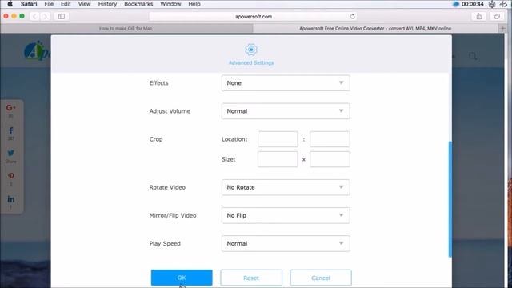Image resolution: width=512 pixels, height=288 pixels.
Task: Show all tabs icon in Safari
Action: click(497, 16)
